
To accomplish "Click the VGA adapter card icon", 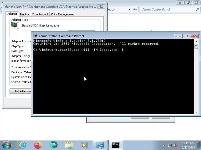I will pos(15,25).
